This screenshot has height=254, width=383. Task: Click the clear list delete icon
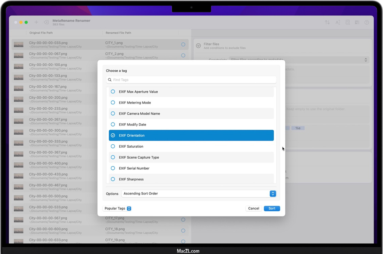(46, 22)
